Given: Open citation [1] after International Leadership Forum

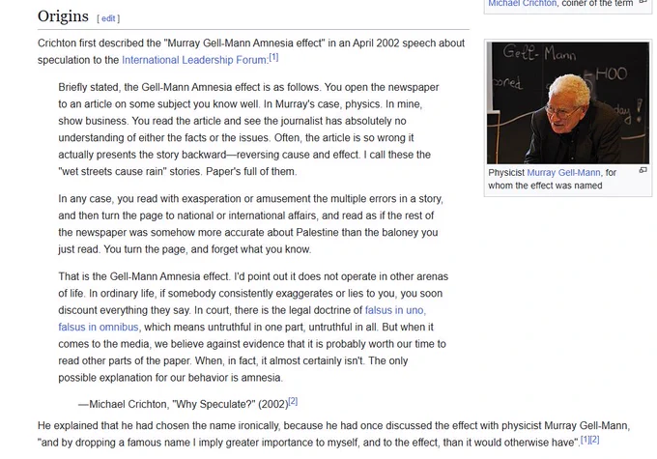Looking at the screenshot, I should pyautogui.click(x=273, y=57).
